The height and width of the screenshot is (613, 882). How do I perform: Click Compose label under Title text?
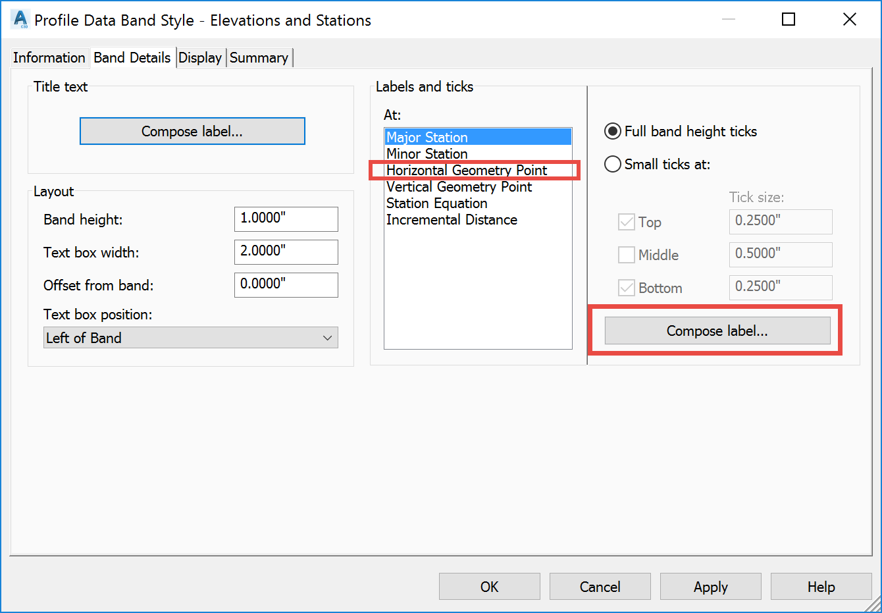pyautogui.click(x=192, y=131)
